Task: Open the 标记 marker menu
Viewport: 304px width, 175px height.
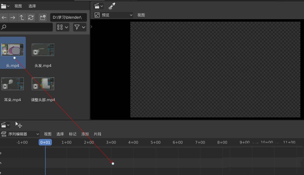Action: click(73, 134)
